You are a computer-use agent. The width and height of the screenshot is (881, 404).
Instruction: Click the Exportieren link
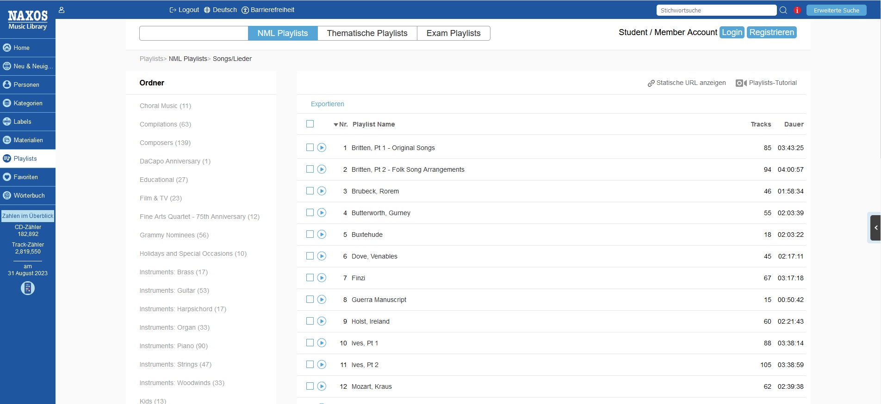point(327,104)
